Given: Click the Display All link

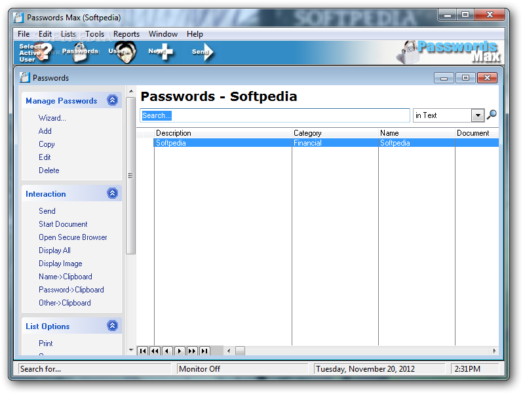Looking at the screenshot, I should (54, 250).
